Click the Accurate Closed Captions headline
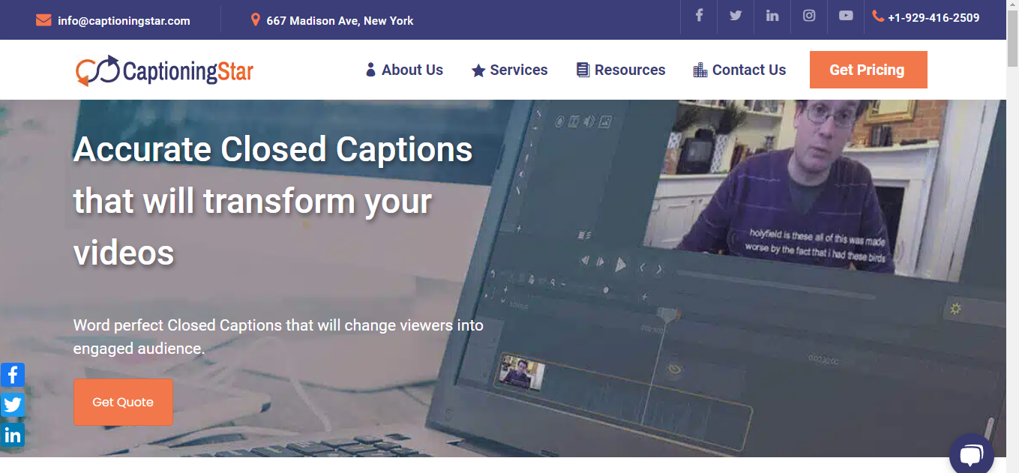Image resolution: width=1019 pixels, height=473 pixels. tap(273, 201)
